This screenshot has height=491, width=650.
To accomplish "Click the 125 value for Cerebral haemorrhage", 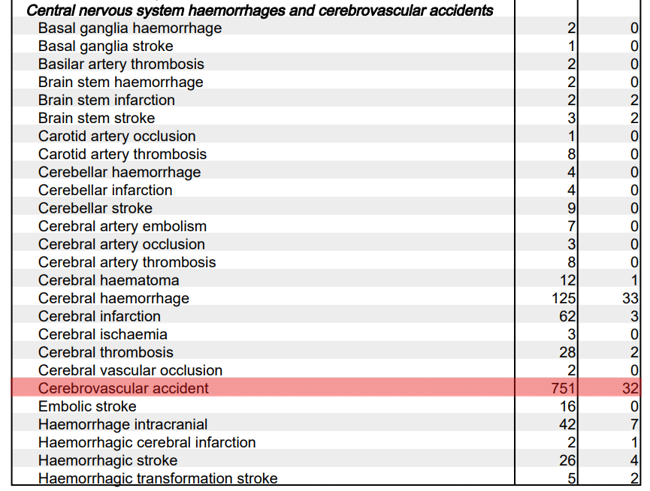I will click(x=564, y=298).
